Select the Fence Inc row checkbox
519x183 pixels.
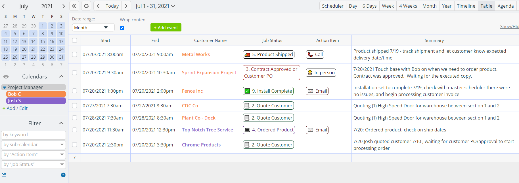[75, 91]
